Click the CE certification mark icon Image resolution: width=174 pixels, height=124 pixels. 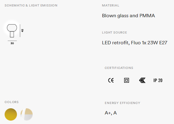coord(111,80)
